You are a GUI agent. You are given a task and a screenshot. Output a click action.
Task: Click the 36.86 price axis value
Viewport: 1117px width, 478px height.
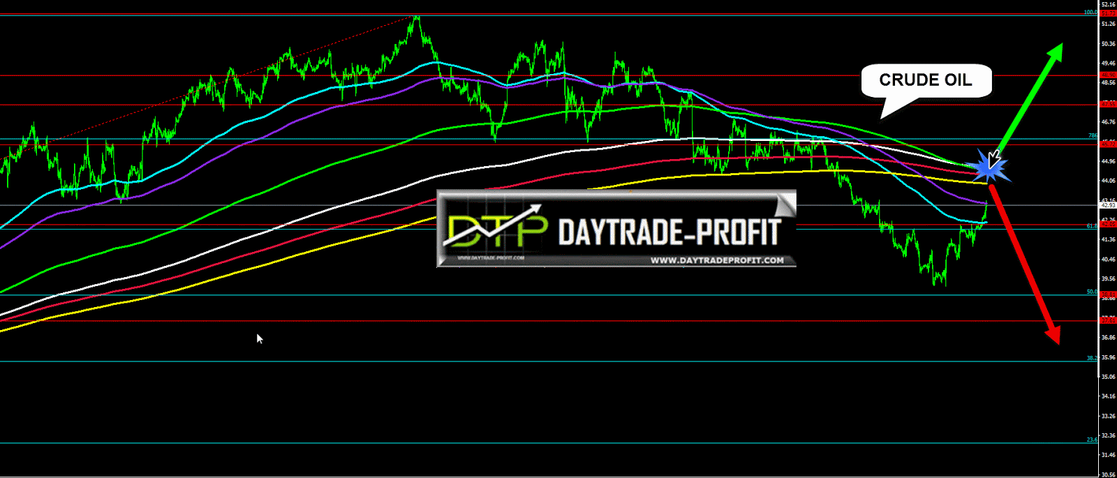click(1109, 338)
